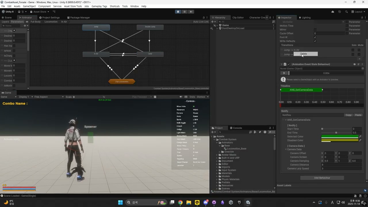The image size is (368, 207).
Task: Copy the notifies
Action: coord(348,115)
